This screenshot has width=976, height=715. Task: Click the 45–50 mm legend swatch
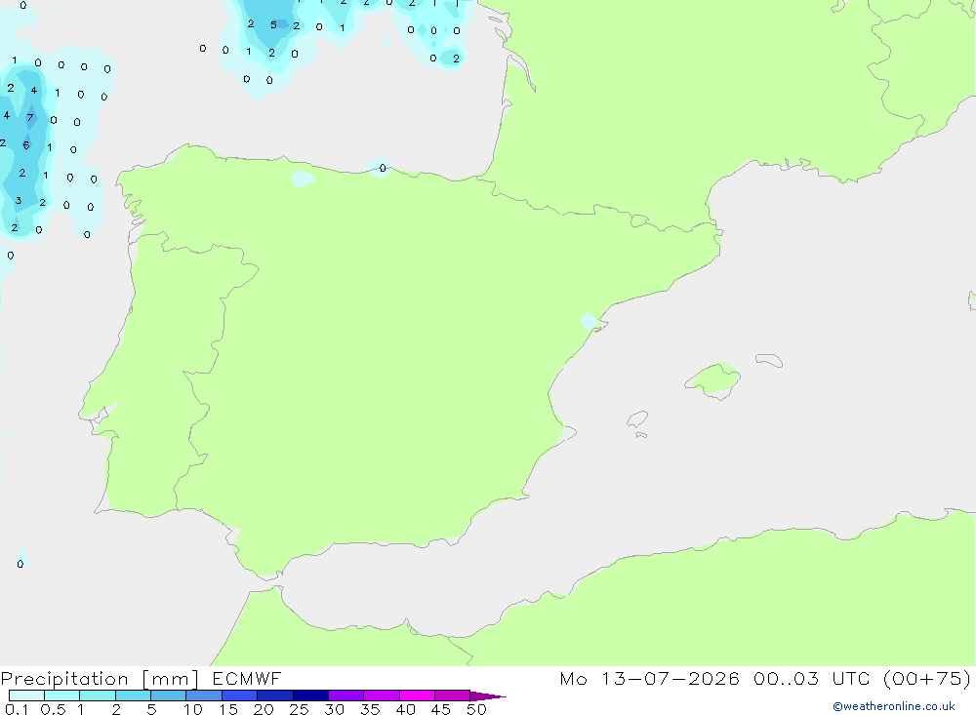453,695
